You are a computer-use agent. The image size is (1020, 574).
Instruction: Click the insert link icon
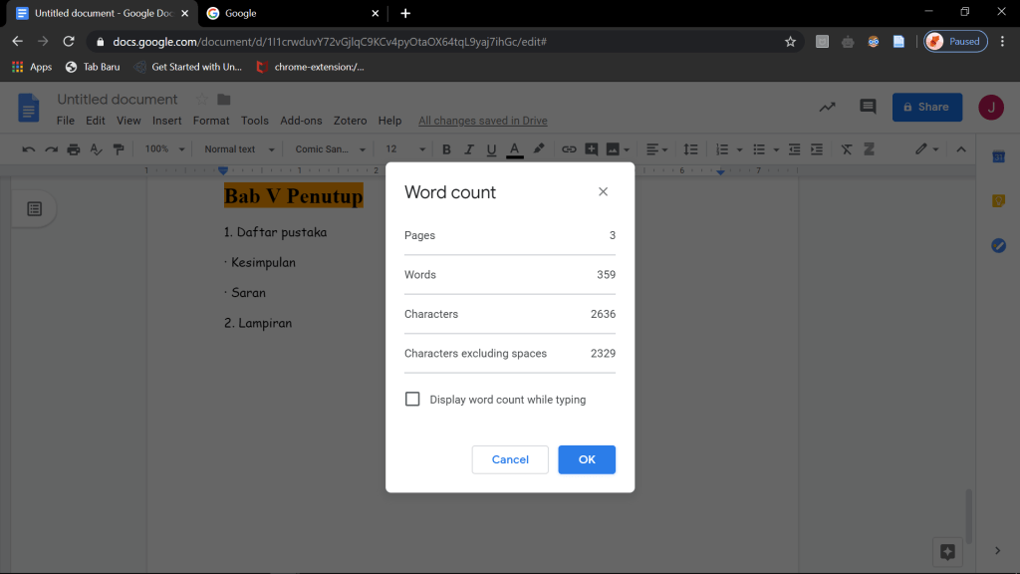click(569, 149)
